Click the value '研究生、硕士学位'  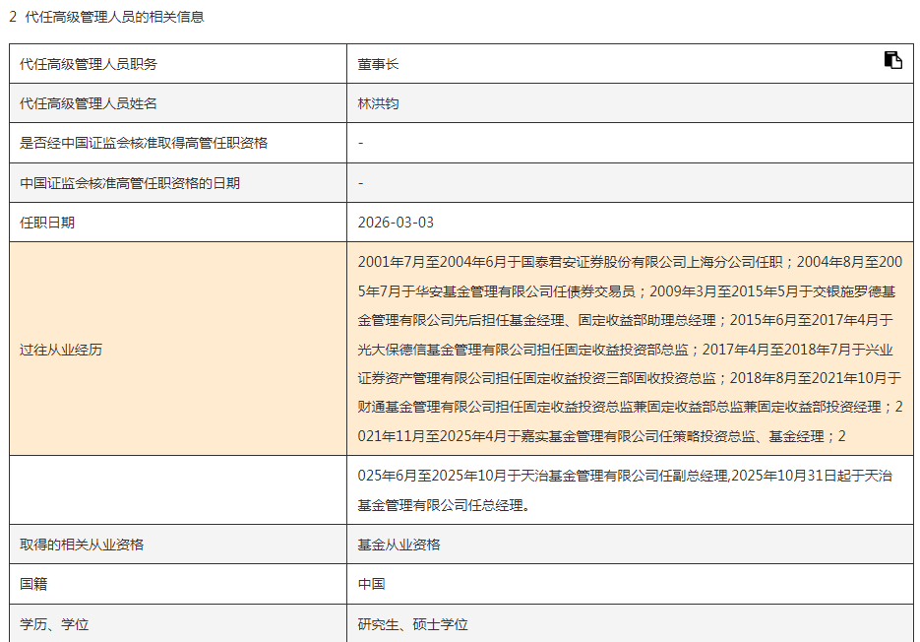(413, 624)
